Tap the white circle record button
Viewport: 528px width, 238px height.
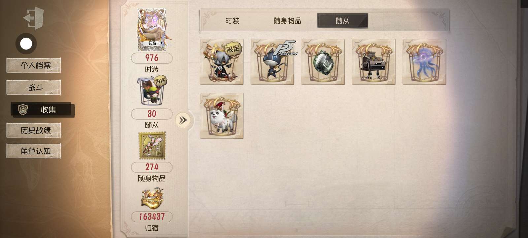pyautogui.click(x=26, y=44)
